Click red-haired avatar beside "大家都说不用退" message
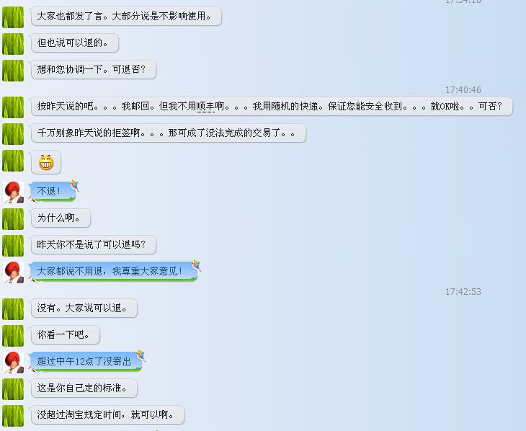Viewport: 526px width, 431px height. (x=14, y=272)
